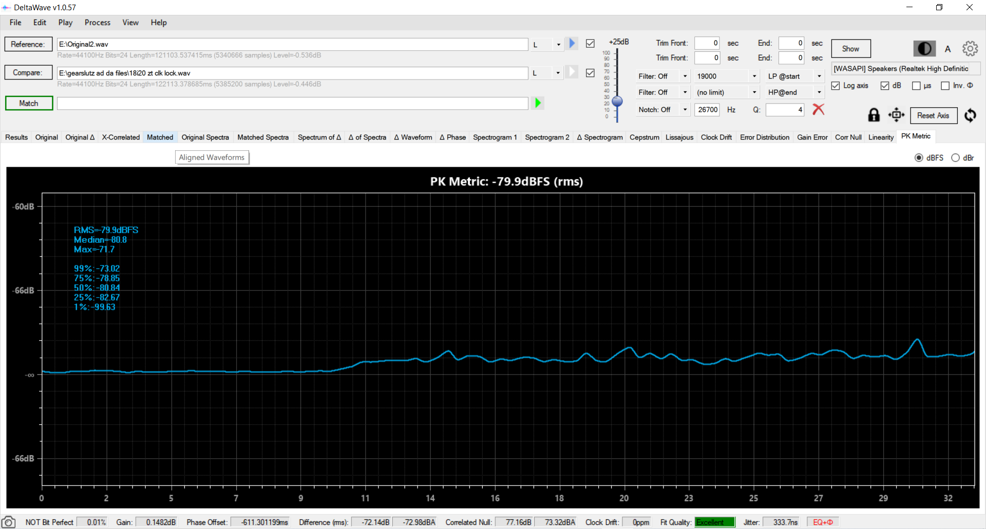Screen dimensions: 986x529
Task: Click the +25dB volume slider knob
Action: click(617, 101)
